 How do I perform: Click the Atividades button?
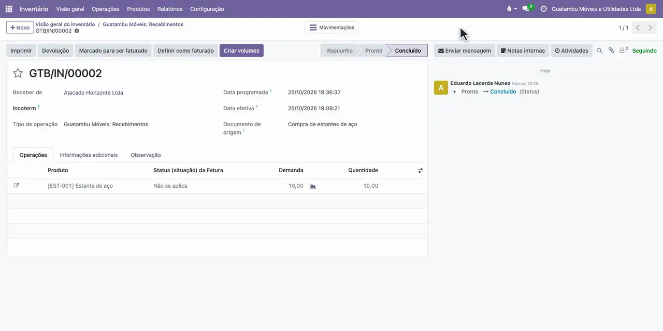pyautogui.click(x=571, y=51)
